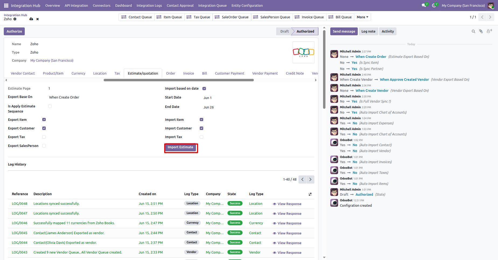This screenshot has width=498, height=260.
Task: Open the Contact Queue smart button
Action: click(x=136, y=17)
